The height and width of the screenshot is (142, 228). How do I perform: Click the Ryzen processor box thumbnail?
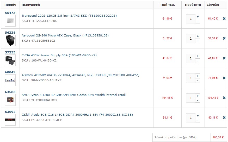[x=10, y=100]
